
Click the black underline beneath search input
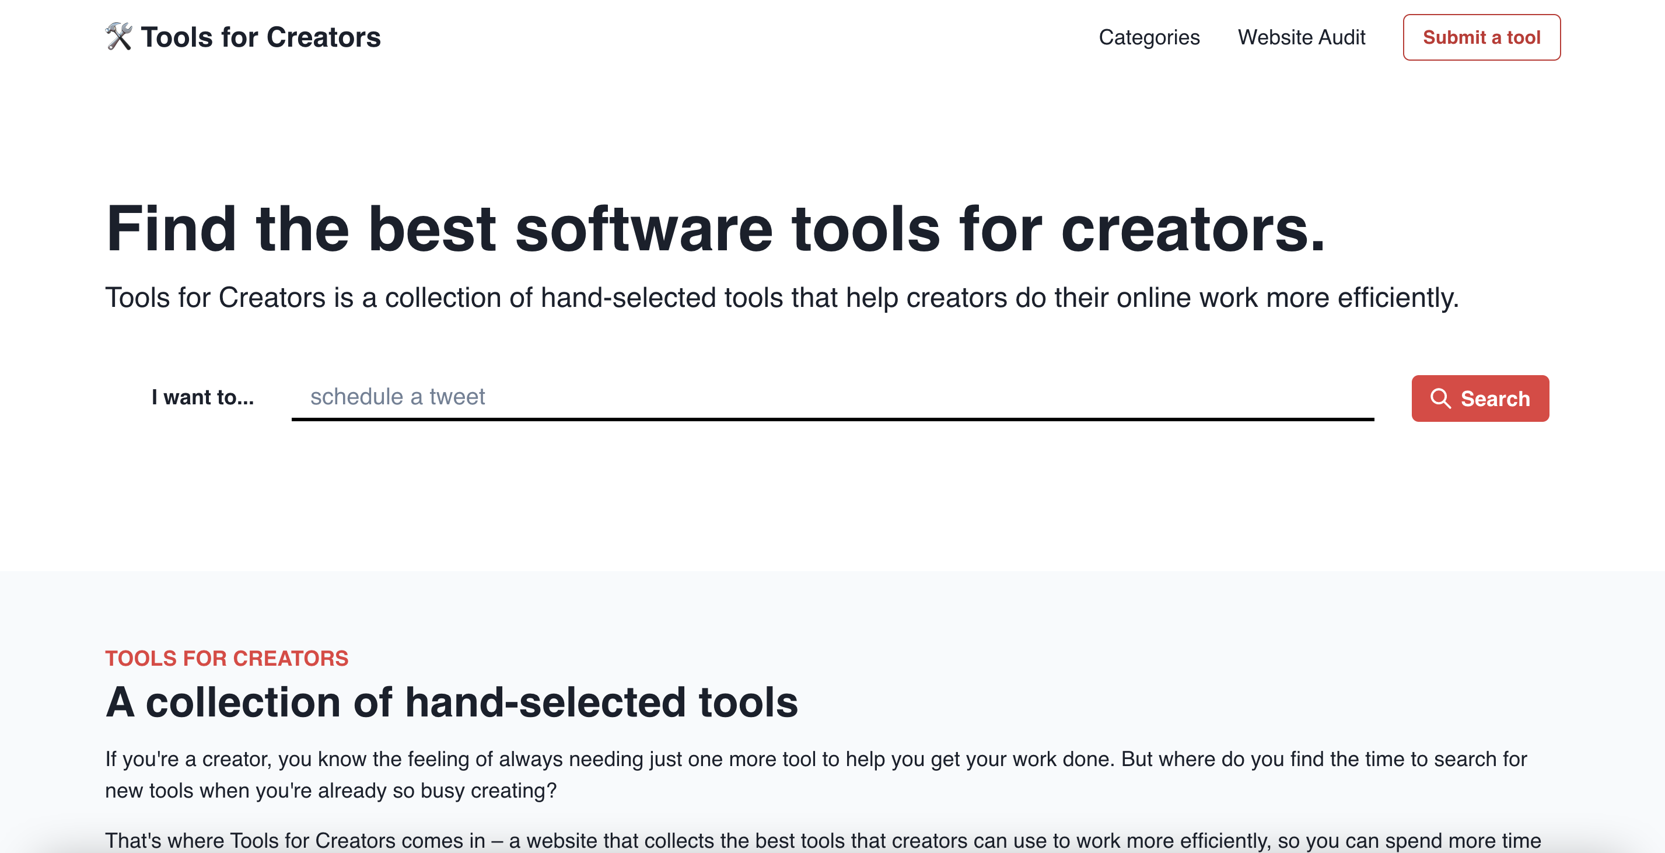pos(832,419)
